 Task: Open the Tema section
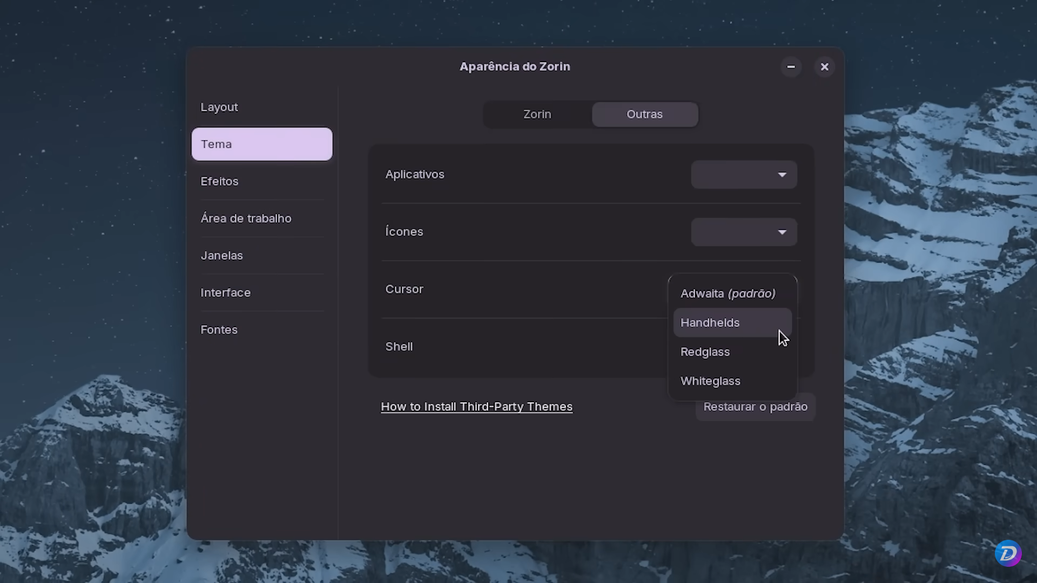[261, 144]
